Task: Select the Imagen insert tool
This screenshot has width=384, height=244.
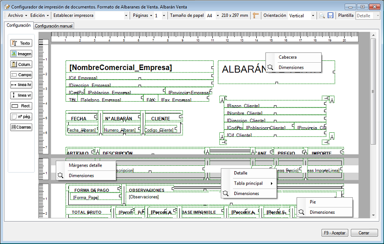Action: click(x=21, y=54)
